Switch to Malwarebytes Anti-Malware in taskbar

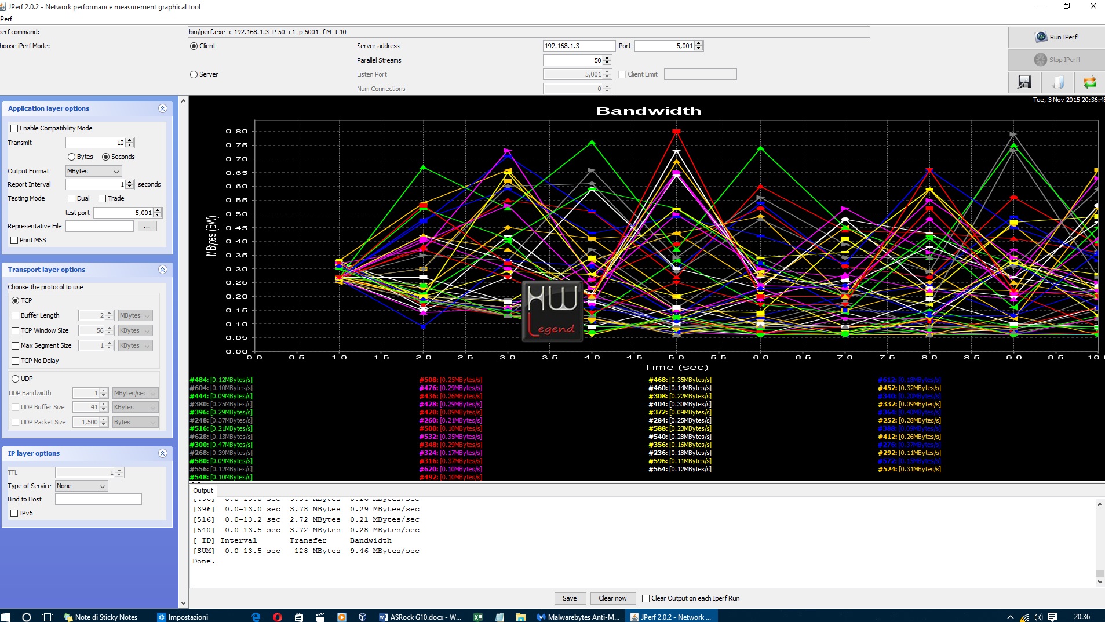pyautogui.click(x=579, y=617)
